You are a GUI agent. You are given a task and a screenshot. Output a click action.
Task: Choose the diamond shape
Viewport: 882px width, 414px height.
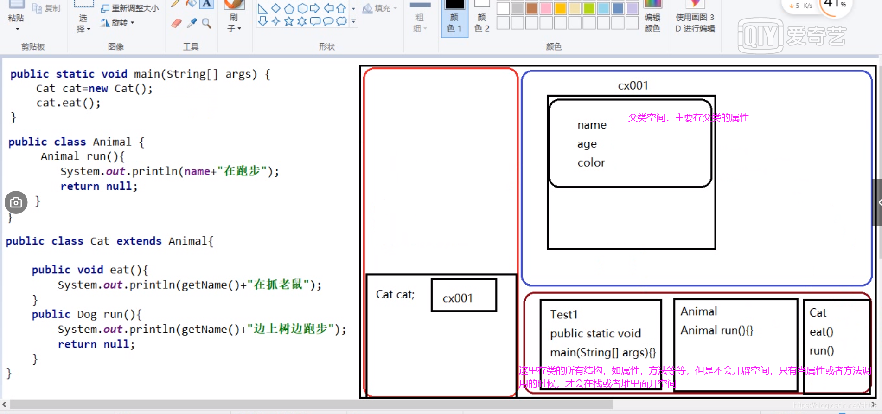275,8
